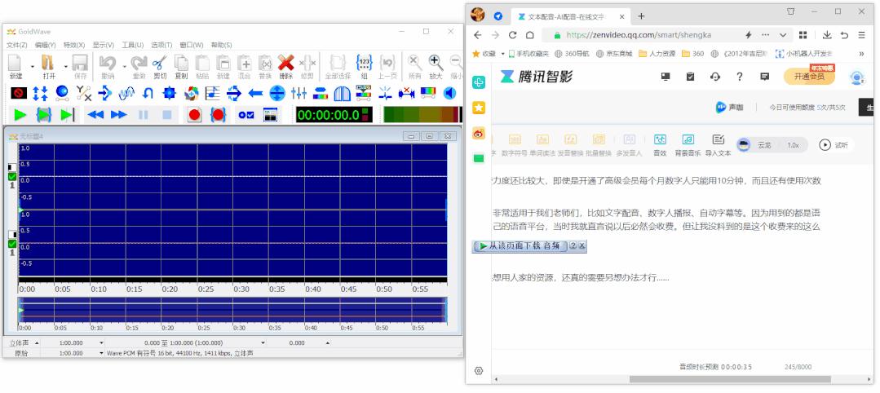880x393 pixels.
Task: Open the File (文件) menu in GoldWave
Action: [x=17, y=45]
